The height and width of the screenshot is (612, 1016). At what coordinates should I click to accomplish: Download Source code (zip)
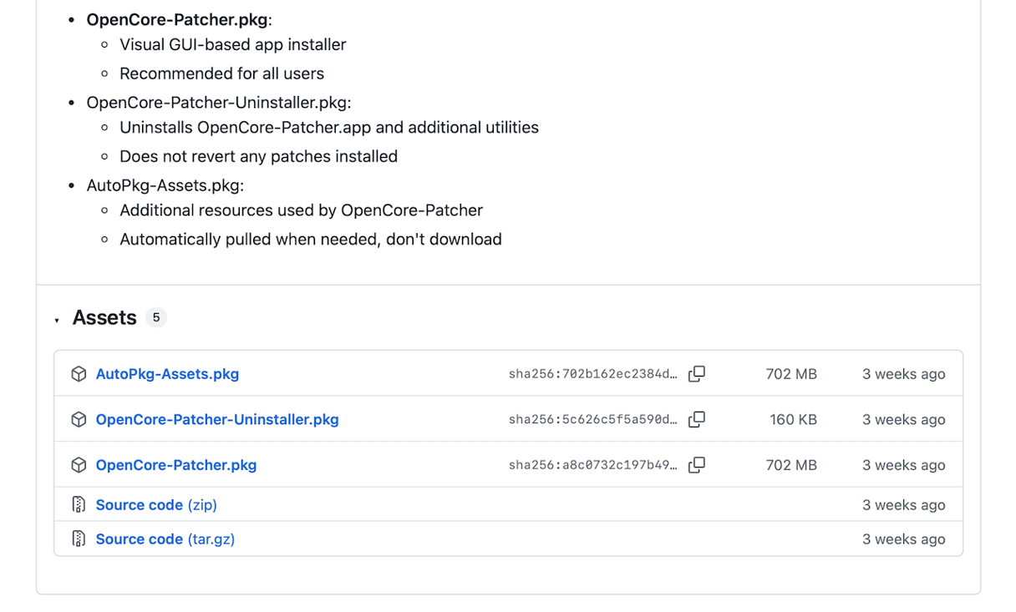[156, 504]
